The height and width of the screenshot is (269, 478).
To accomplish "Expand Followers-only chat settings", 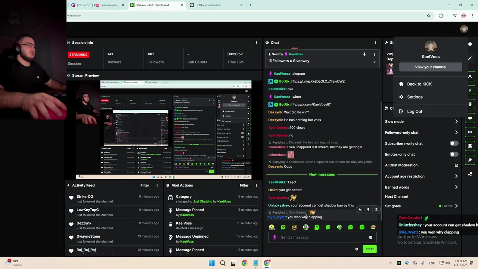I will point(456,132).
